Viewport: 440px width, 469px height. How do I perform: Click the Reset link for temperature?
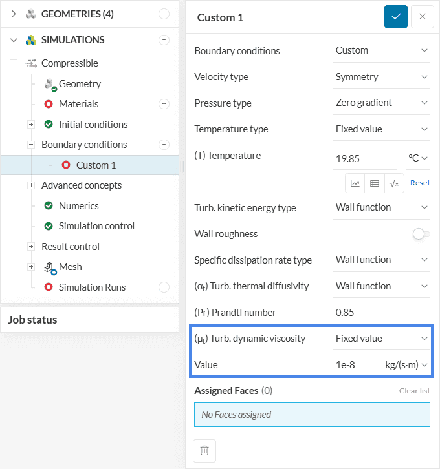click(x=420, y=183)
